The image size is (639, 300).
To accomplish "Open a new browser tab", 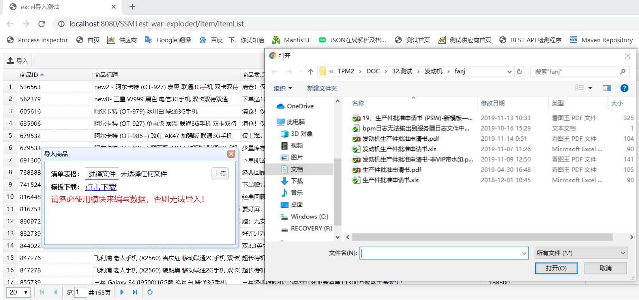I will [x=133, y=7].
